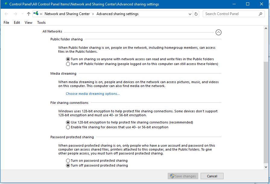The image size is (270, 184).
Task: Close the Advanced sharing settings window
Action: [x=261, y=4]
